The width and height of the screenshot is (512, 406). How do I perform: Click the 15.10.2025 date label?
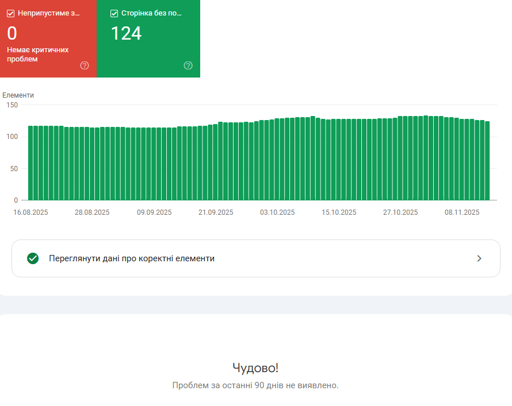(339, 212)
